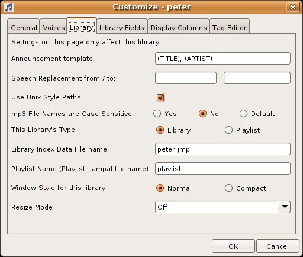Click the Announcement template field
This screenshot has width=303, height=257.
click(223, 59)
